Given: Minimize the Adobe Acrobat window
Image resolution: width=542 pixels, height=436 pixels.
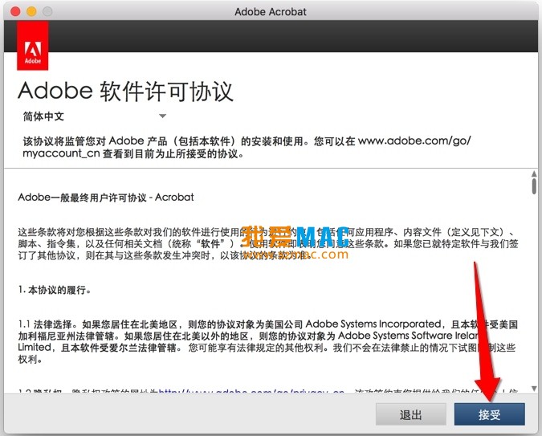Looking at the screenshot, I should point(31,11).
